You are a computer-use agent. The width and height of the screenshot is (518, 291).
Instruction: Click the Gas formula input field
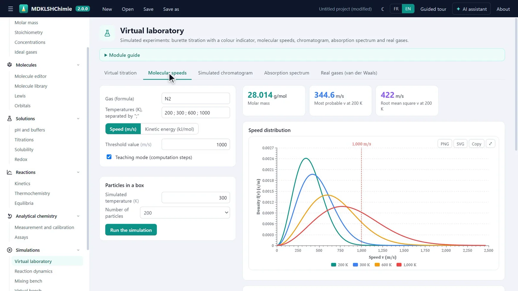pyautogui.click(x=196, y=99)
